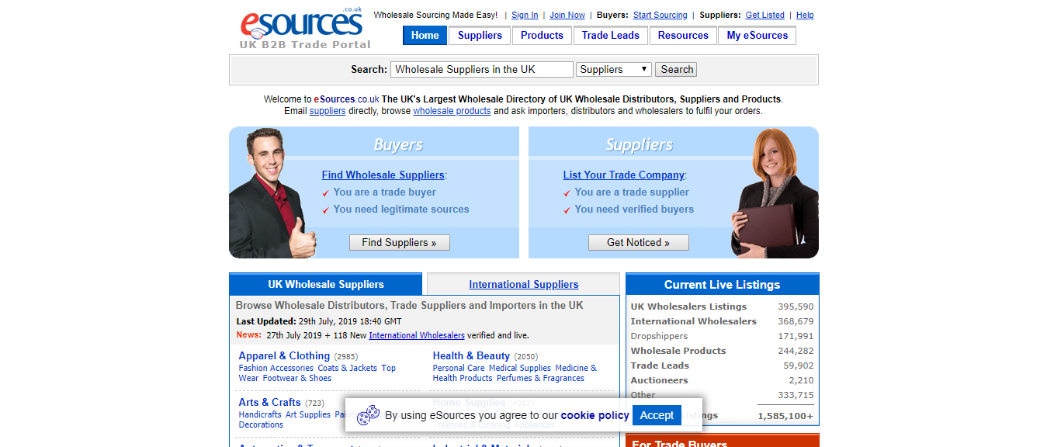Click the Get Listed supplier link
This screenshot has height=447, width=1047.
(764, 15)
